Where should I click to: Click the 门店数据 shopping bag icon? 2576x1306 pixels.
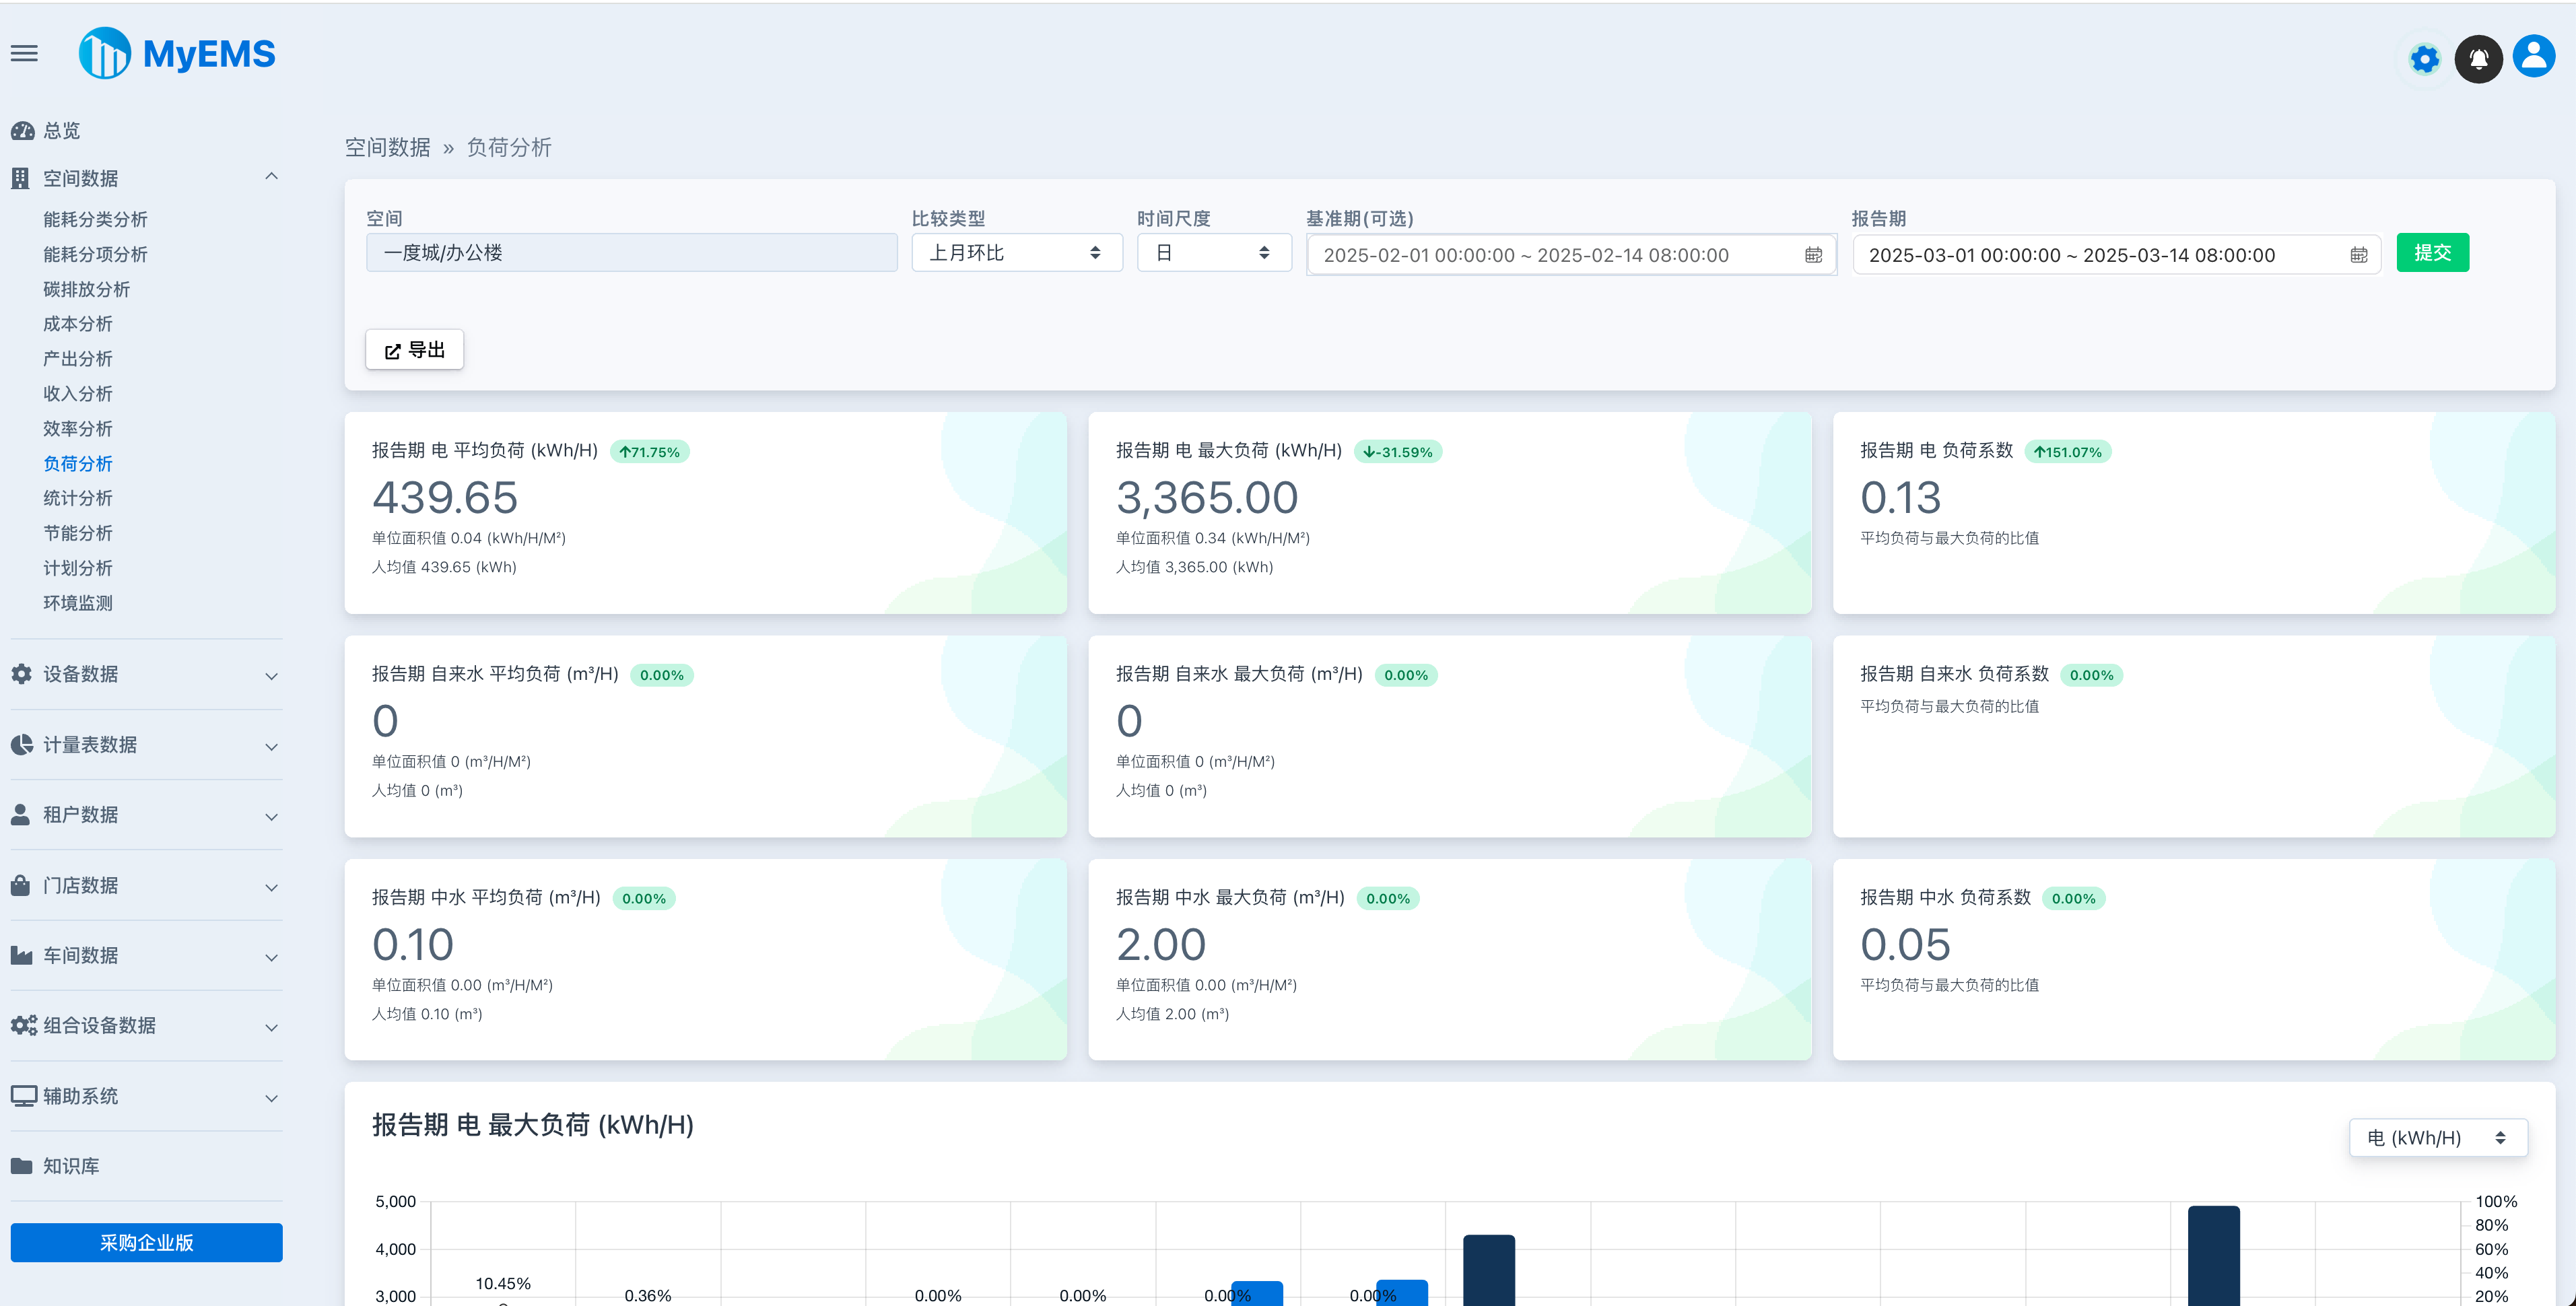pos(21,885)
